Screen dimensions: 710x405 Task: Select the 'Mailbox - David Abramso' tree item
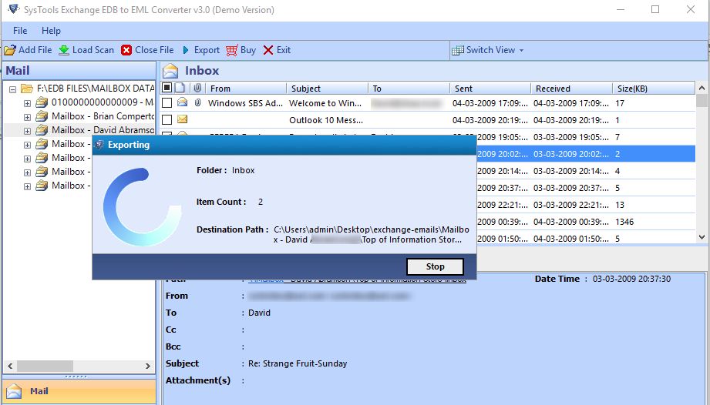click(103, 130)
